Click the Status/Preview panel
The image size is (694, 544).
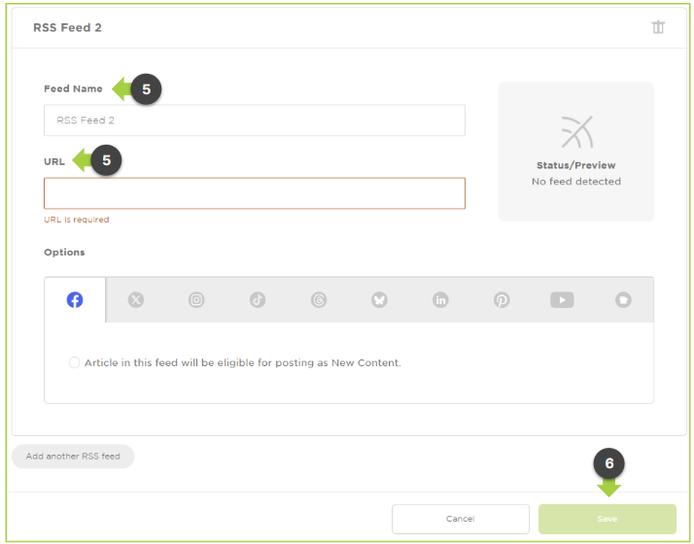(575, 152)
